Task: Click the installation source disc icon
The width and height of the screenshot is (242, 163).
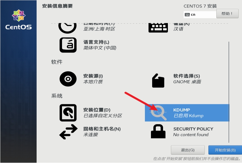Action: [68, 79]
